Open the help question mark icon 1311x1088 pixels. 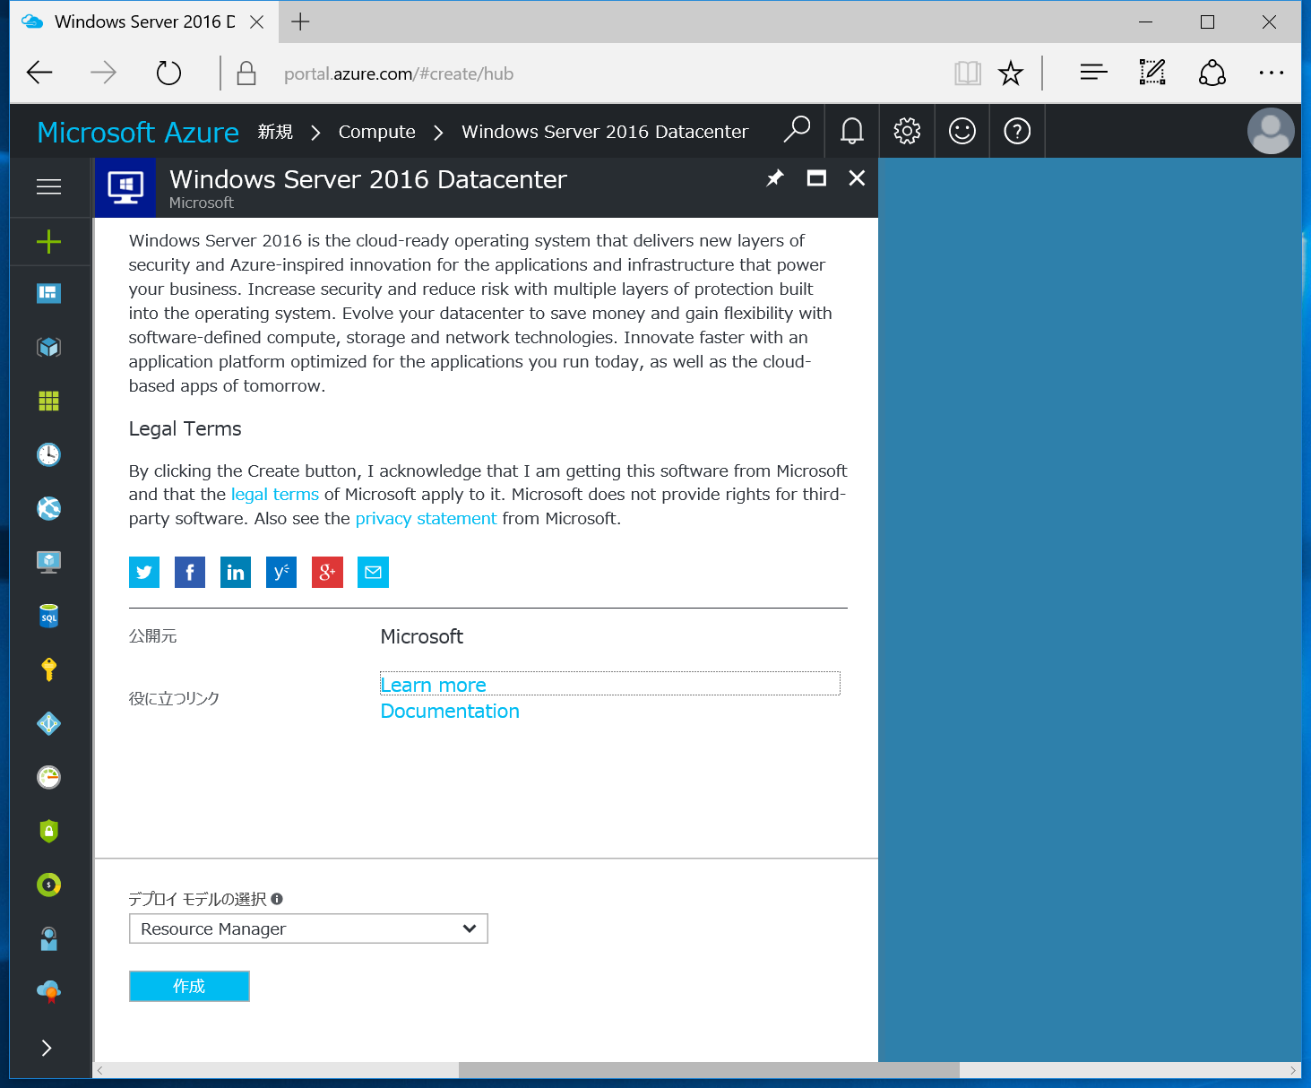coord(1017,131)
